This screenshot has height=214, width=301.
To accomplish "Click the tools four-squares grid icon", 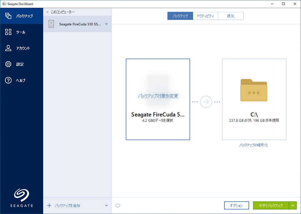I will 8,32.
